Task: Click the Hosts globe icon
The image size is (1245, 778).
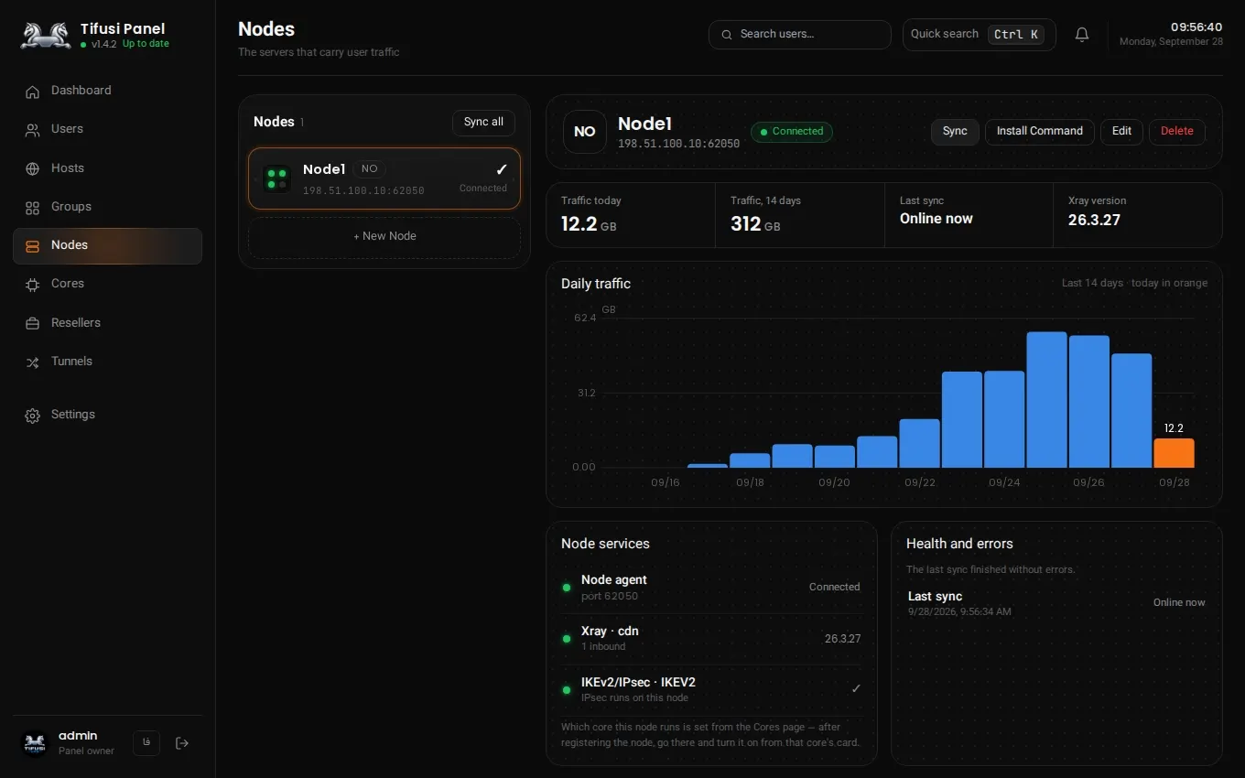Action: point(33,168)
